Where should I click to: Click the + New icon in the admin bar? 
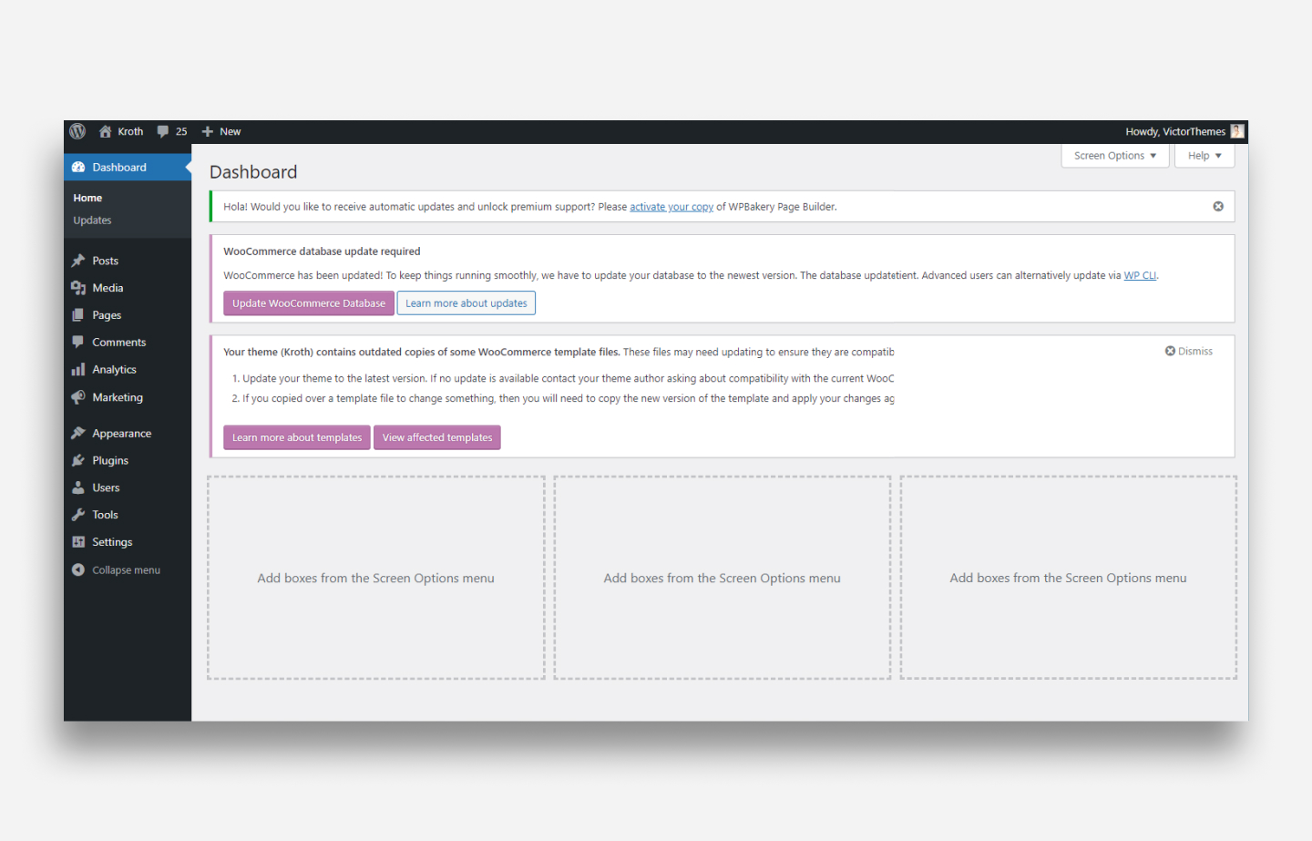(x=208, y=131)
